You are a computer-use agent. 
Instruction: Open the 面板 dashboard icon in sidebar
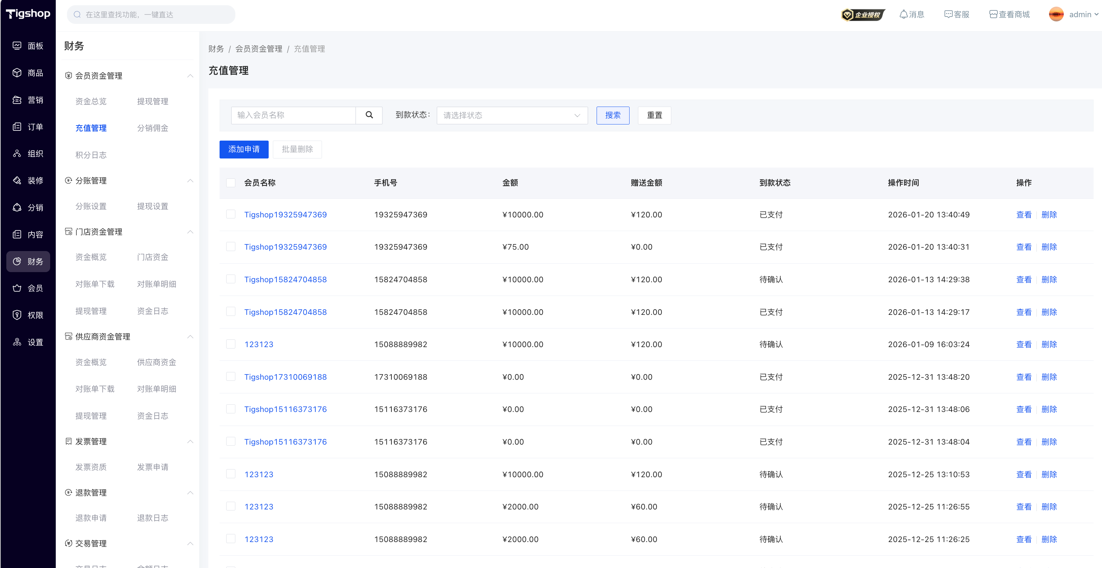(17, 46)
